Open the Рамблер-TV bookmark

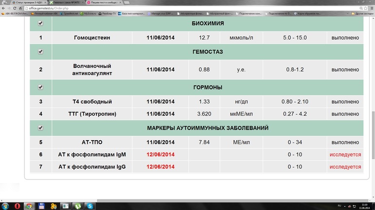click(107, 14)
